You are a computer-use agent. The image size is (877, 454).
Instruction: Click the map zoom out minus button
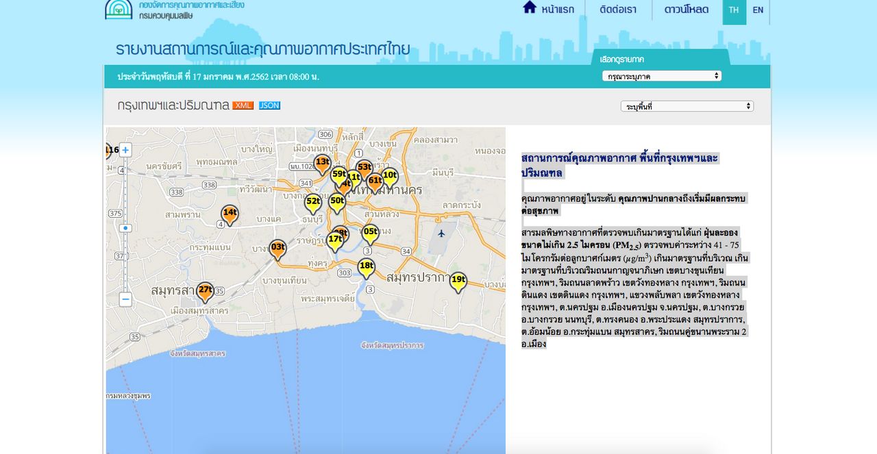(x=125, y=299)
